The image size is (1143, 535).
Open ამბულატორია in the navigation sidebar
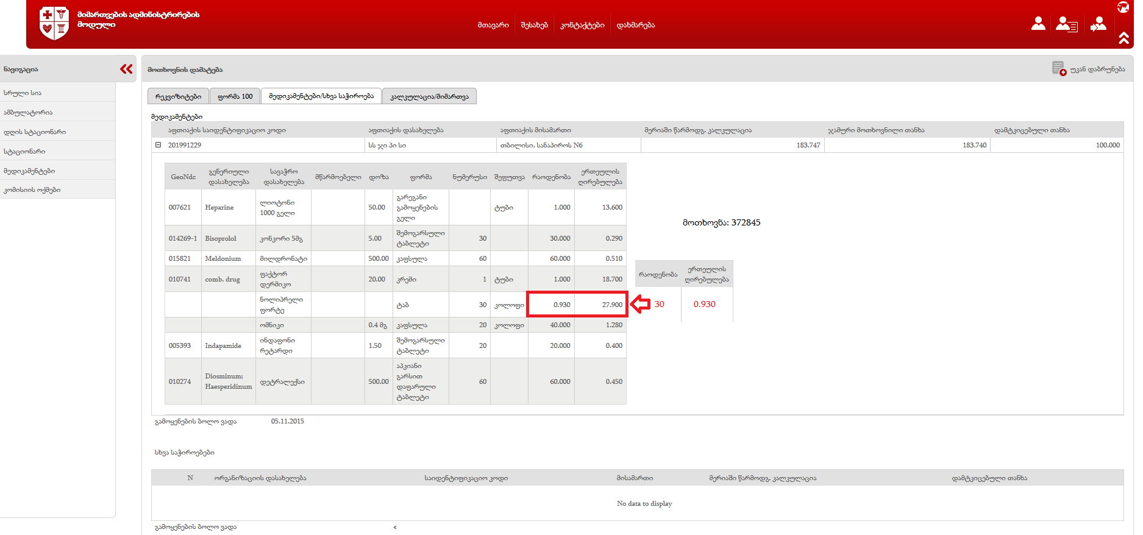28,112
